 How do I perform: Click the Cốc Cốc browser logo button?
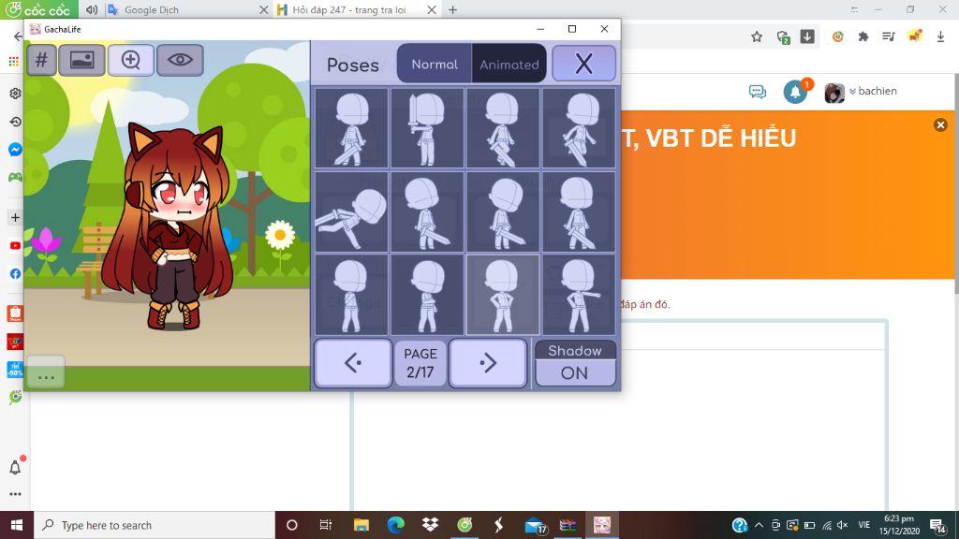click(x=39, y=9)
